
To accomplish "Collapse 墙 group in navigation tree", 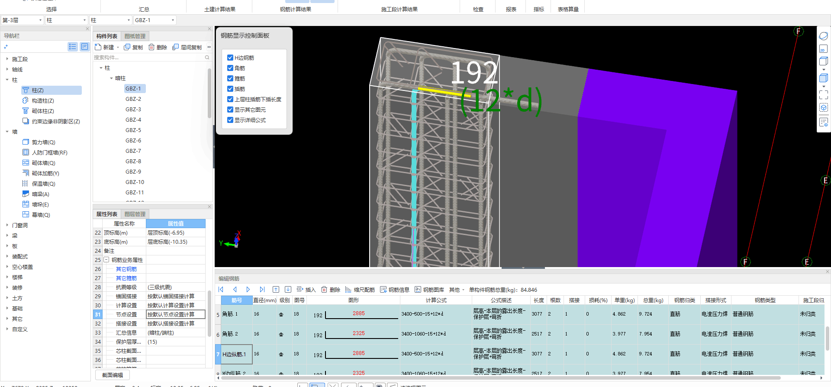I will [7, 132].
